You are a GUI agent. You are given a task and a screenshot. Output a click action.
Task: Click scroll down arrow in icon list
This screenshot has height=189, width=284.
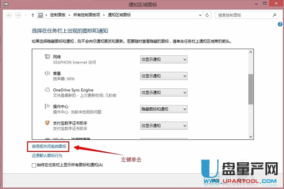(x=251, y=137)
